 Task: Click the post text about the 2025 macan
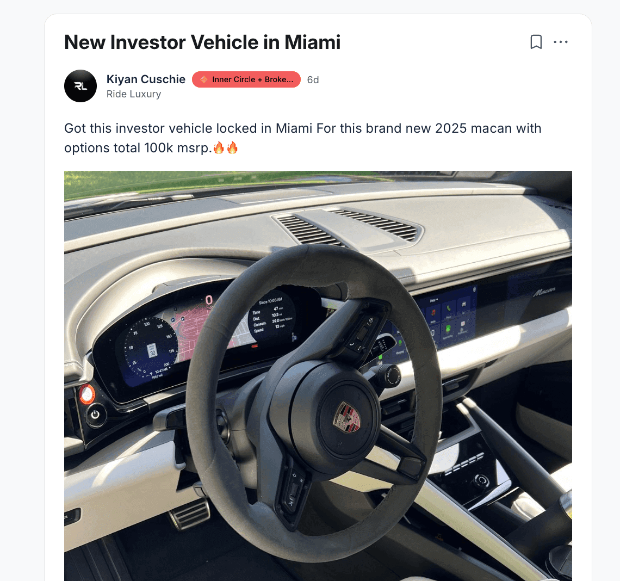pos(302,138)
